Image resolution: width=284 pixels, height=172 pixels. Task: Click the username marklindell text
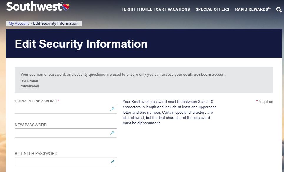point(30,86)
